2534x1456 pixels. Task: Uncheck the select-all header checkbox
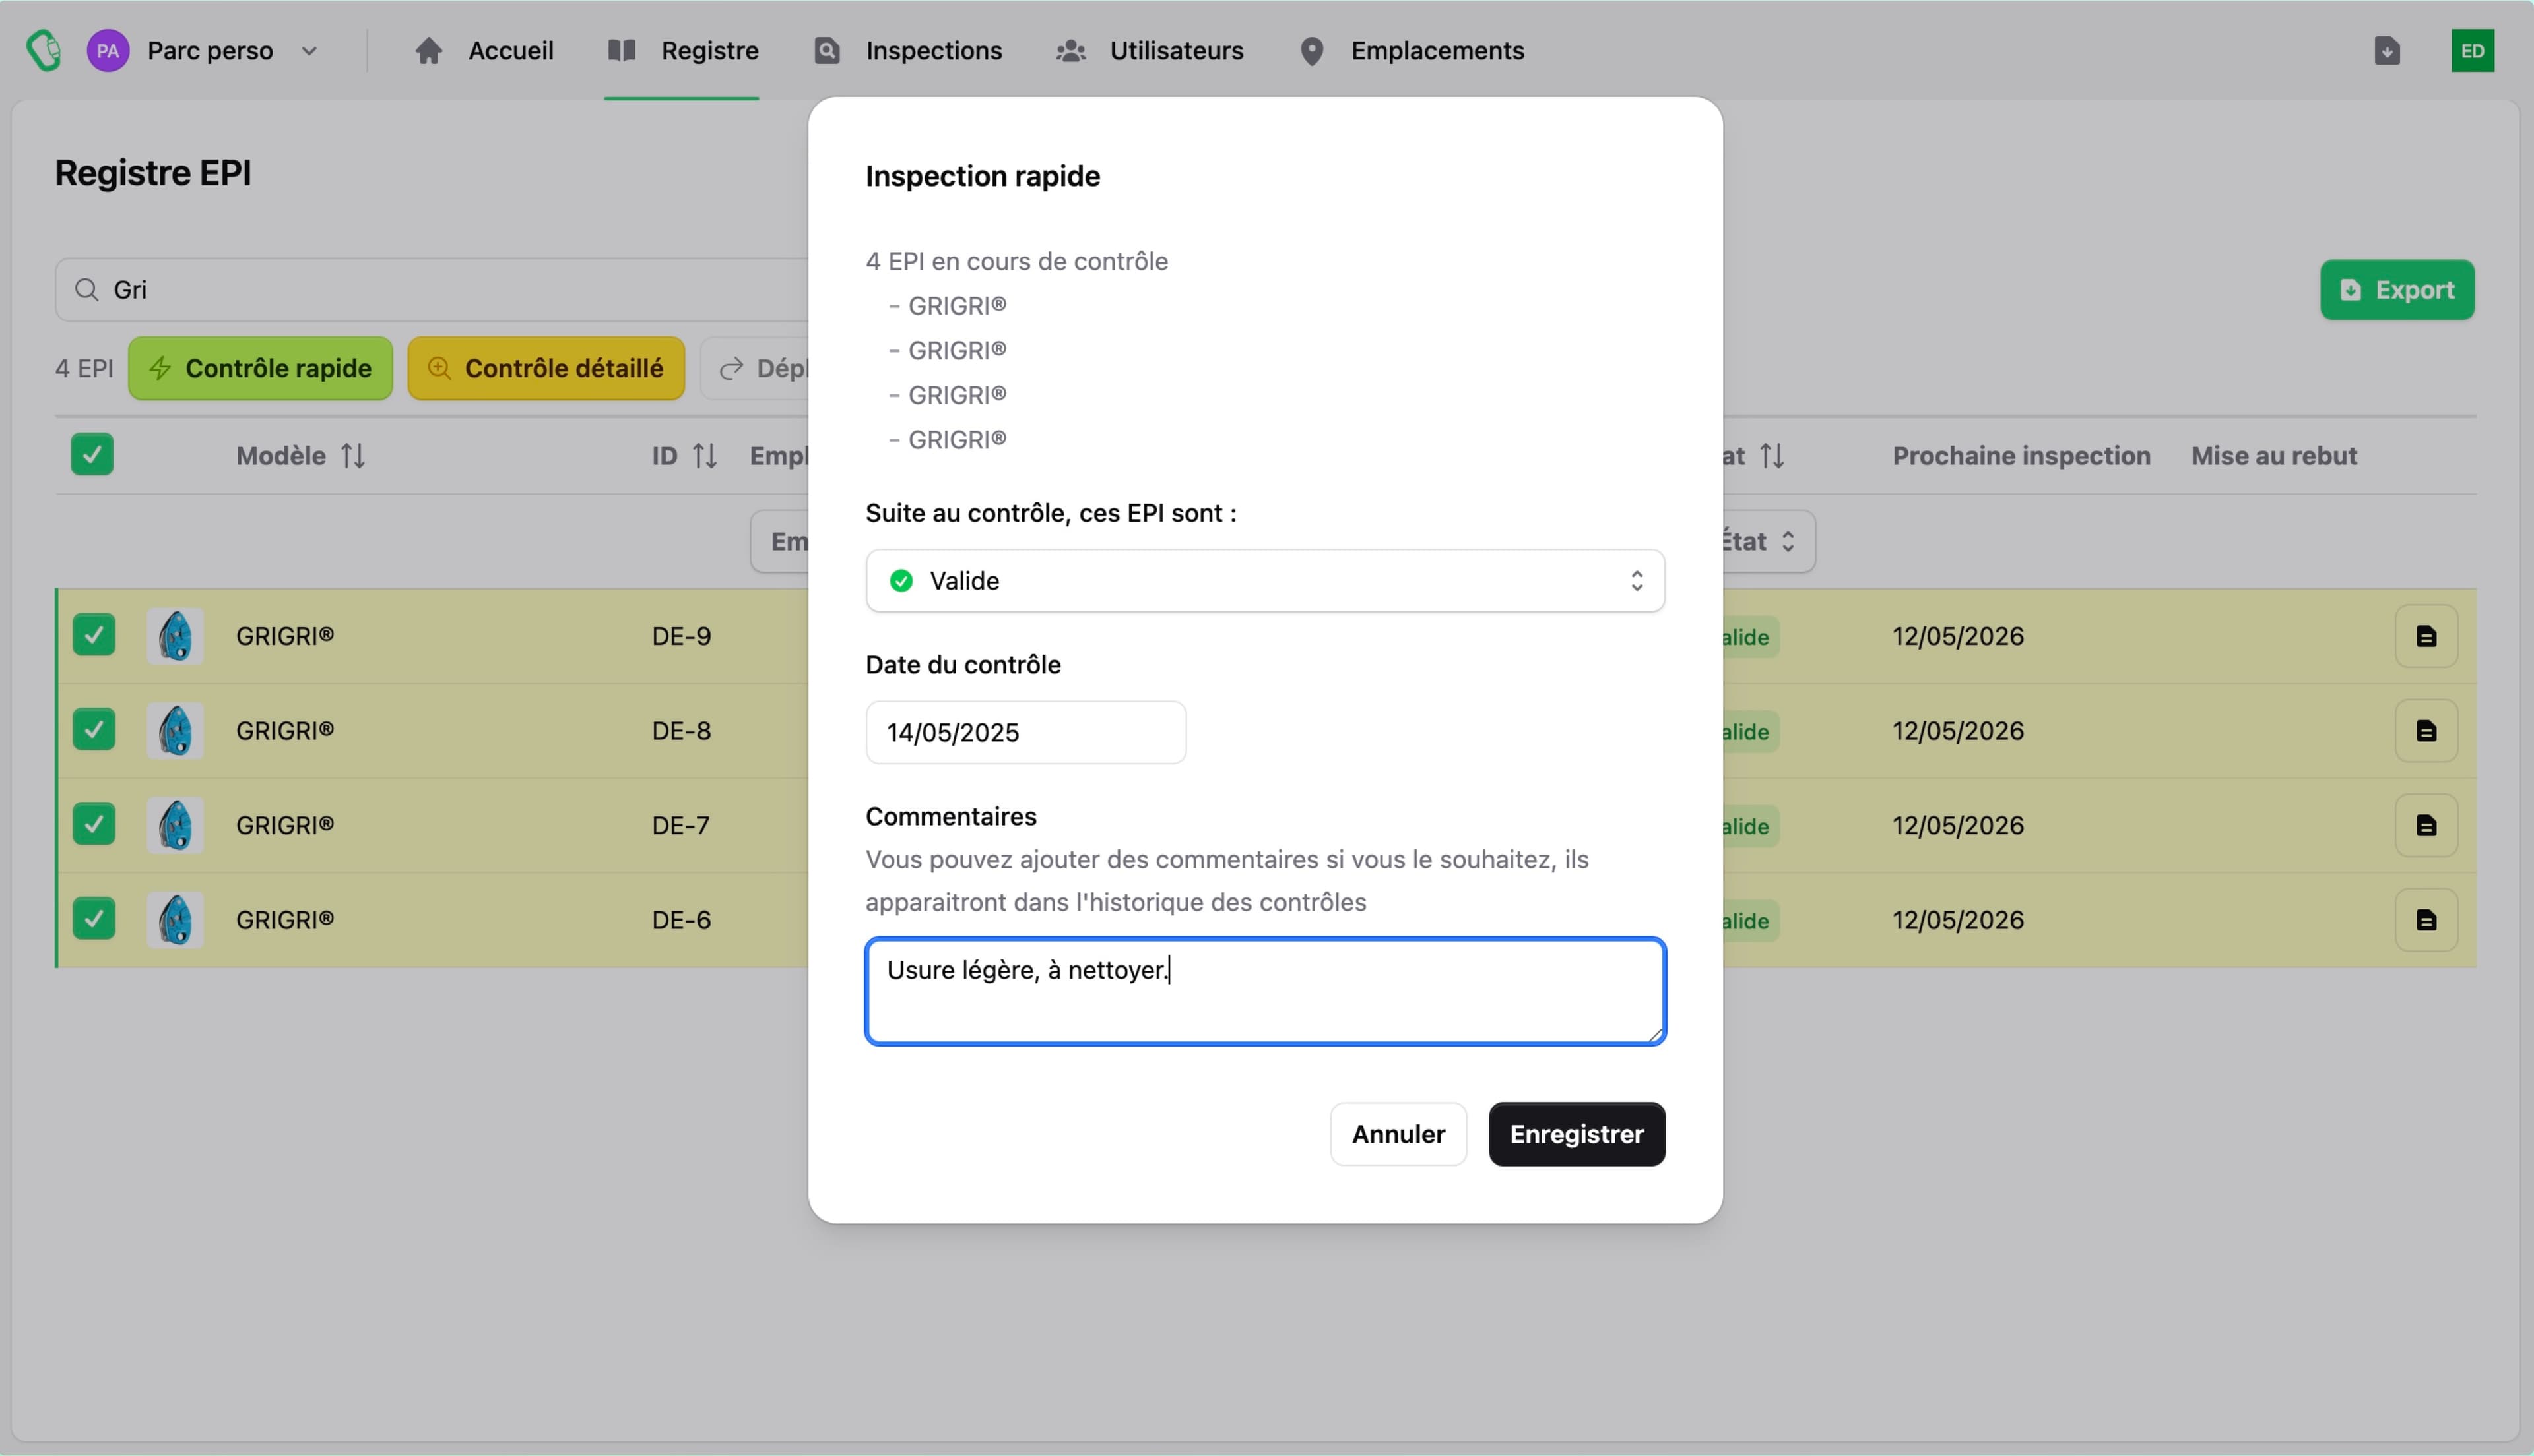(x=92, y=455)
